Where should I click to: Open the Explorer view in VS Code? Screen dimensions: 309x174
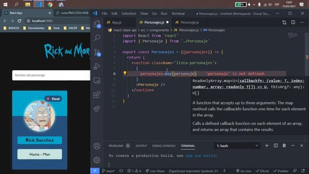(x=97, y=24)
